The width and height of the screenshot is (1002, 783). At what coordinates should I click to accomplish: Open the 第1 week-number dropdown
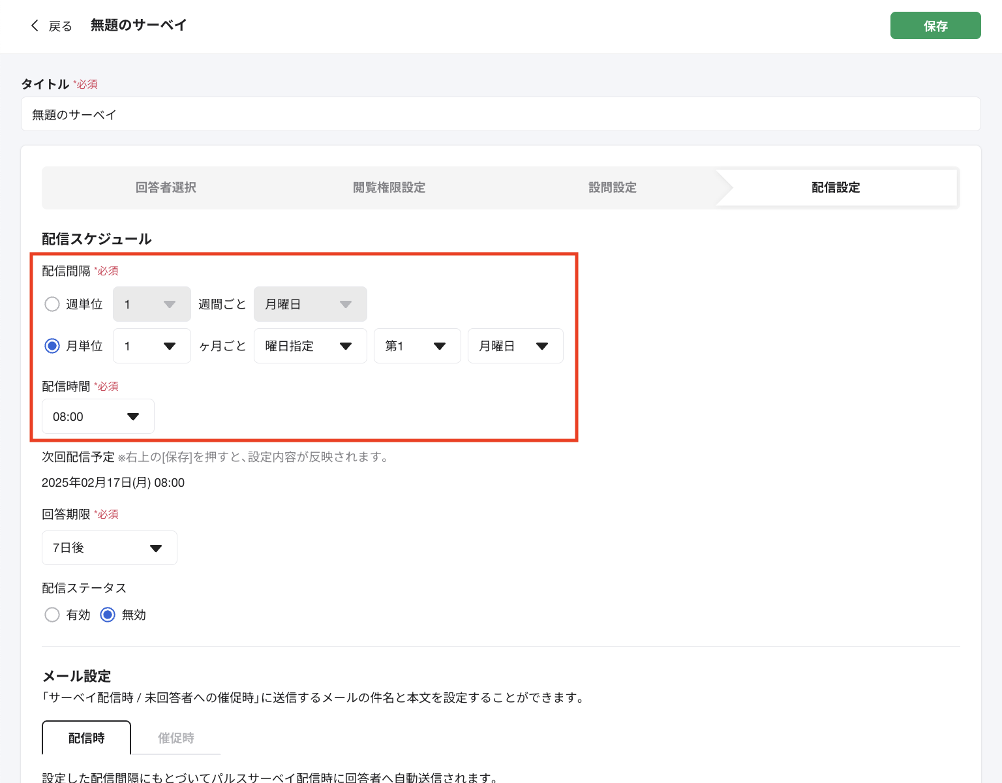417,346
